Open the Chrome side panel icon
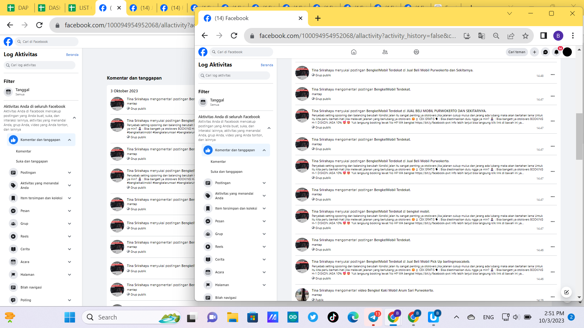 pyautogui.click(x=544, y=36)
